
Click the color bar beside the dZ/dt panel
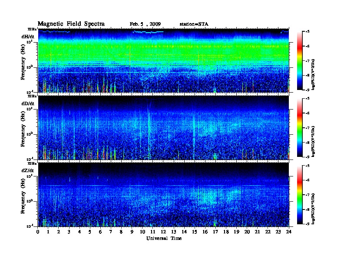pyautogui.click(x=300, y=195)
